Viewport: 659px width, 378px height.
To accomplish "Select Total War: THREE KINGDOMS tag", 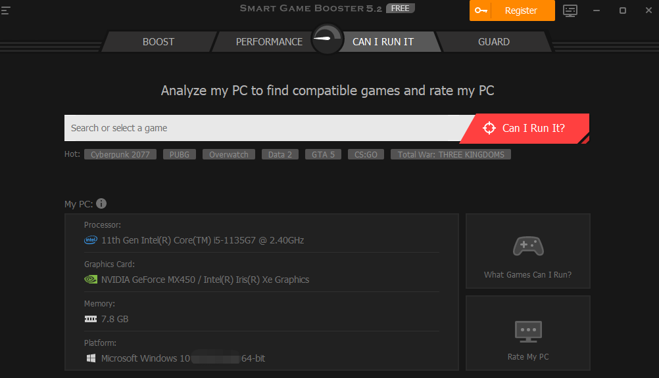I will (451, 154).
